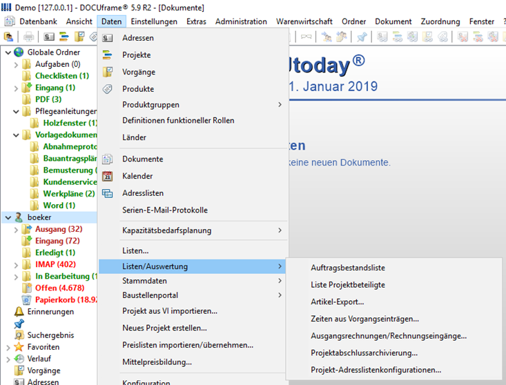Click the Produkte tag icon in the menu
The image size is (506, 385).
107,89
